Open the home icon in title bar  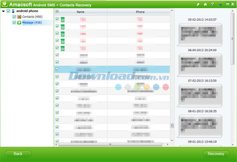205,5
